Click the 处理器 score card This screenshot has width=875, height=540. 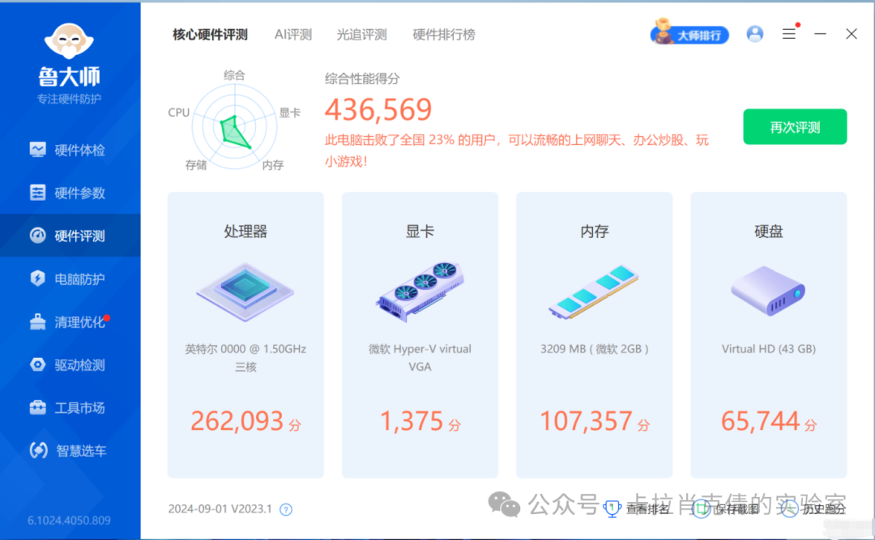click(x=245, y=334)
